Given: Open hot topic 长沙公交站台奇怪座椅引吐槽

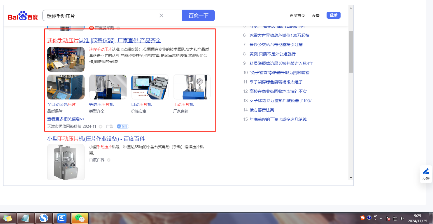Looking at the screenshot, I should pyautogui.click(x=276, y=45).
